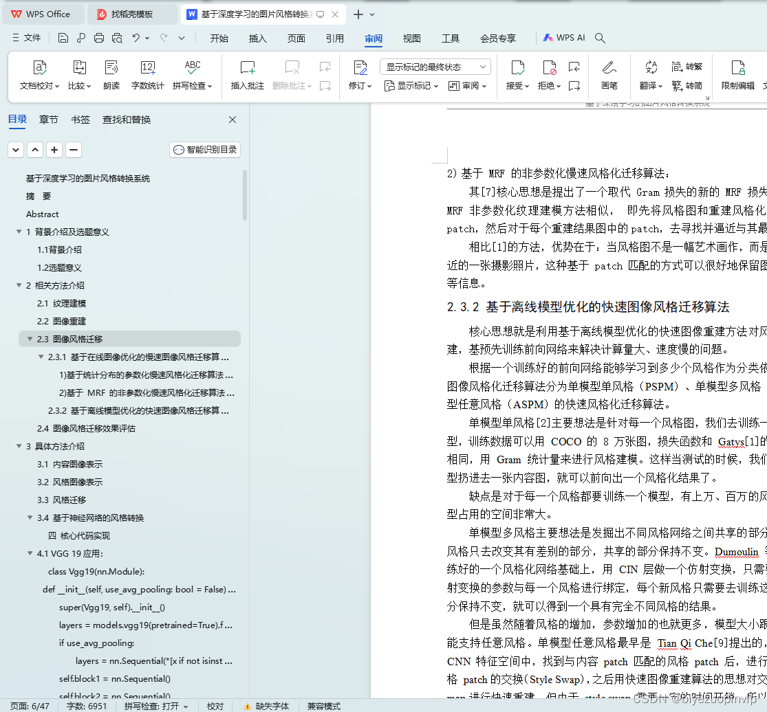Jump to 2.4 图像风格迁移效果评估 in outline
Viewport: 767px width, 712px height.
click(87, 428)
